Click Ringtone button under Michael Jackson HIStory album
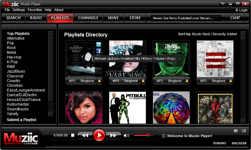Viewport: 251px width, 150px height. pos(87,81)
